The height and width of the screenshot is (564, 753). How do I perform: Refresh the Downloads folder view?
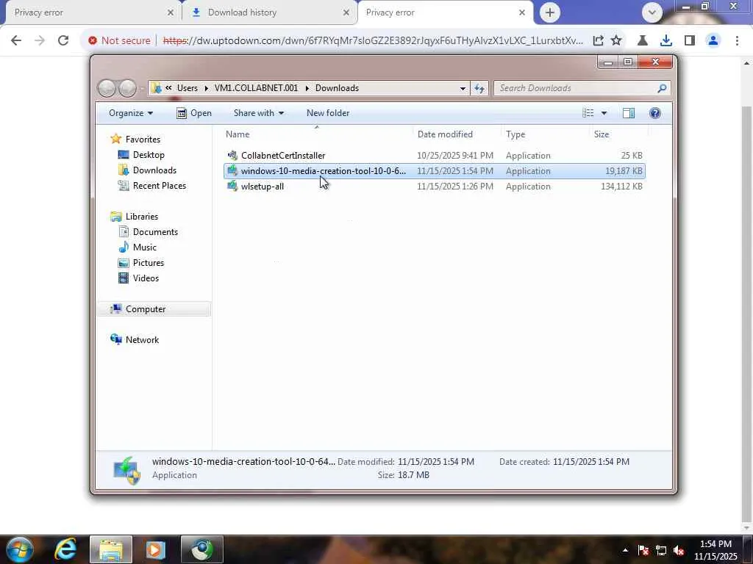[479, 88]
